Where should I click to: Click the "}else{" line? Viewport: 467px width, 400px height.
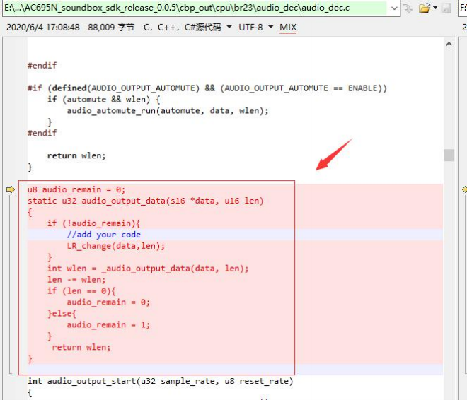click(62, 314)
